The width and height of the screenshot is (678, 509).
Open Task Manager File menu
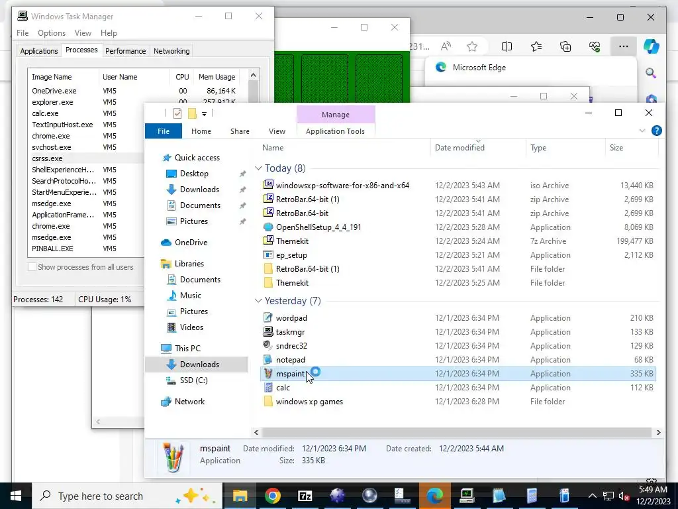(x=23, y=33)
